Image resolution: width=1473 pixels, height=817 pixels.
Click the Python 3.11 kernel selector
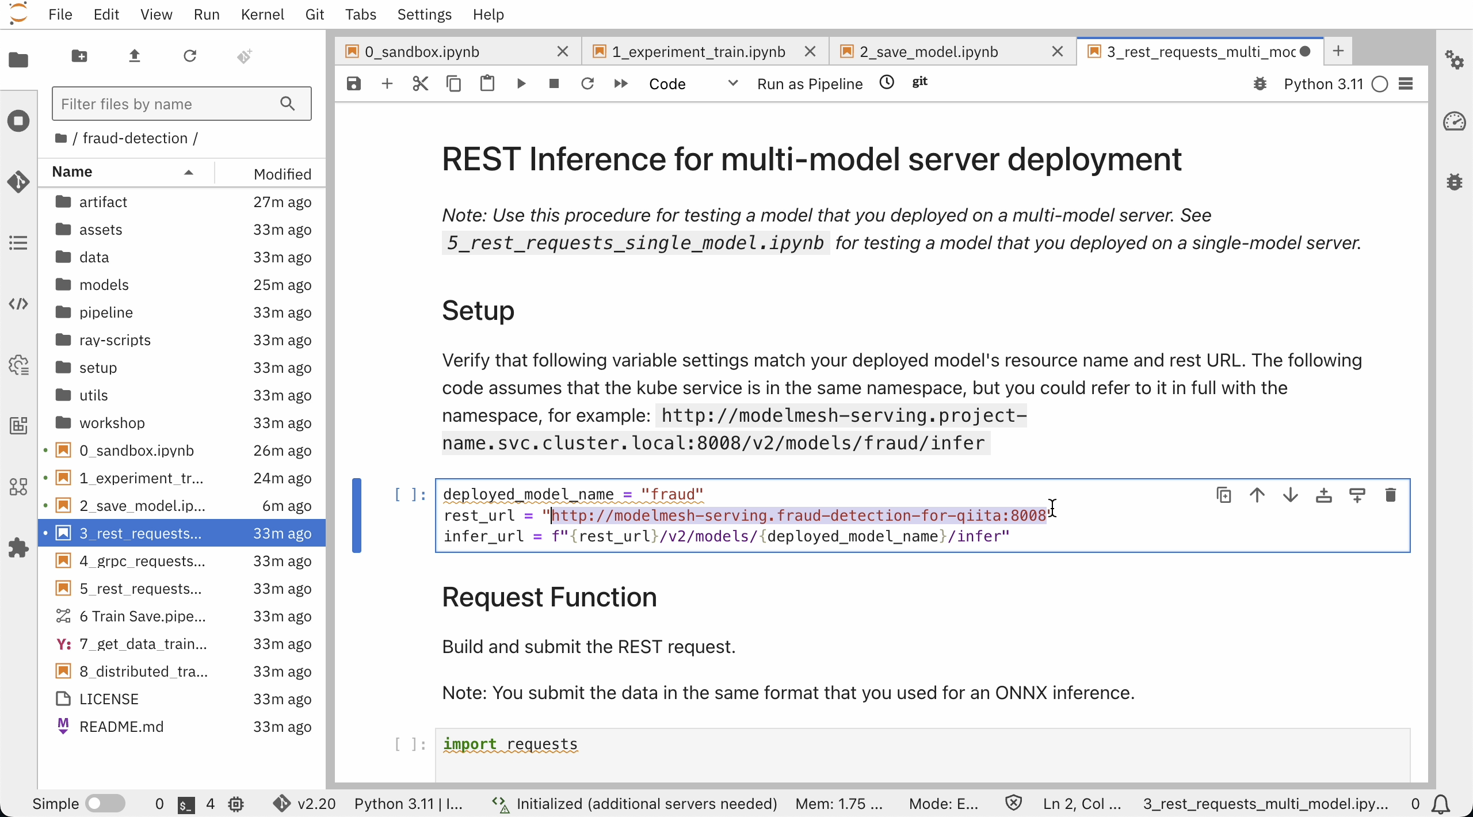1323,84
